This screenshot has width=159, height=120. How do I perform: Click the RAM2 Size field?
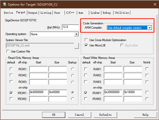tap(133, 75)
